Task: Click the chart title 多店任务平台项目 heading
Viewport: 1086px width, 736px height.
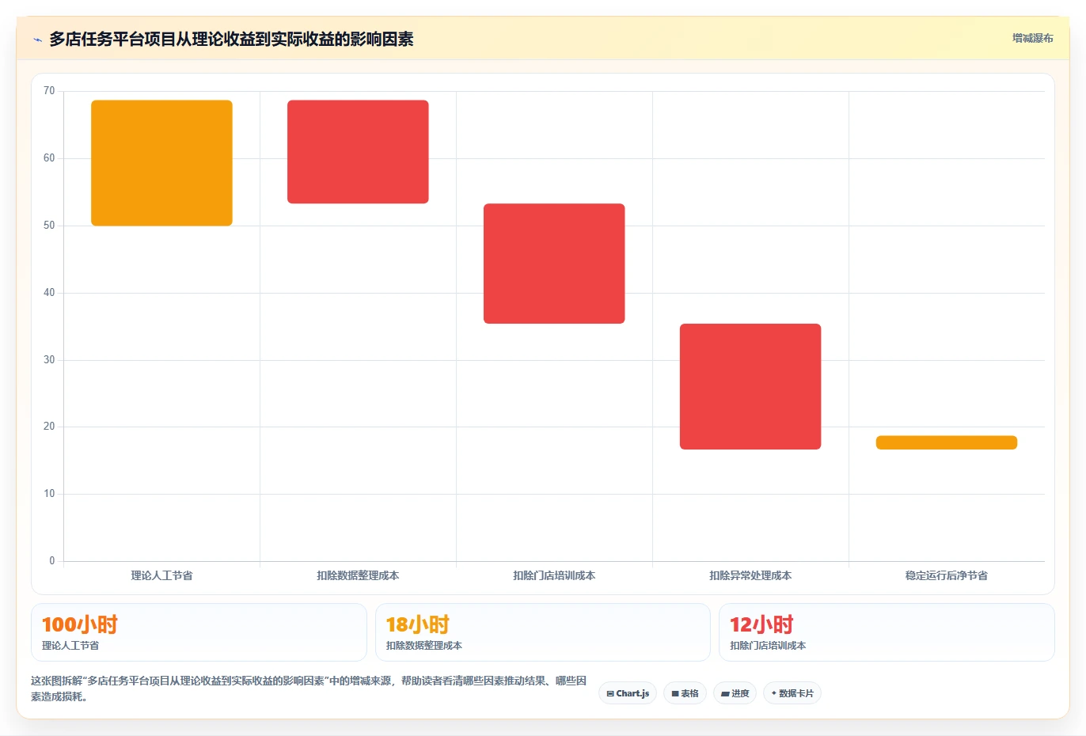Action: 231,39
